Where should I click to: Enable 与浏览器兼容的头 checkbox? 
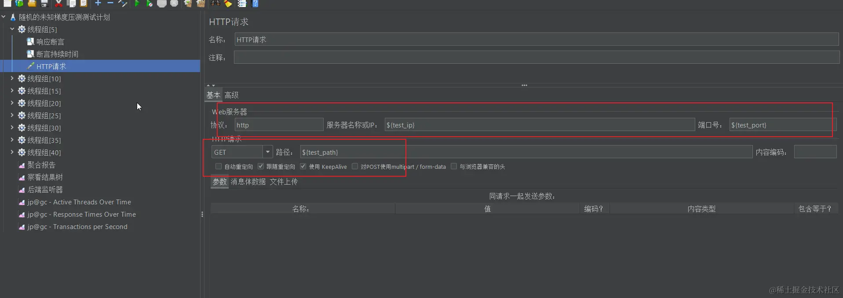click(454, 166)
